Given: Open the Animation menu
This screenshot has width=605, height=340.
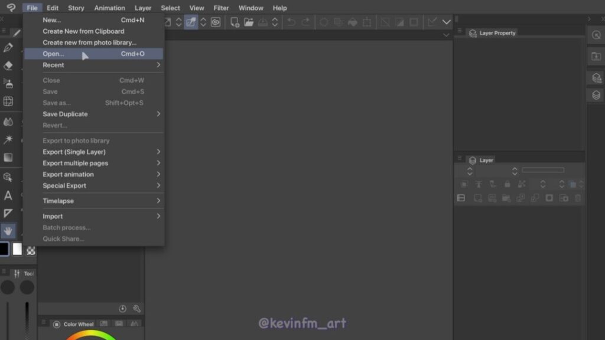Looking at the screenshot, I should 109,8.
